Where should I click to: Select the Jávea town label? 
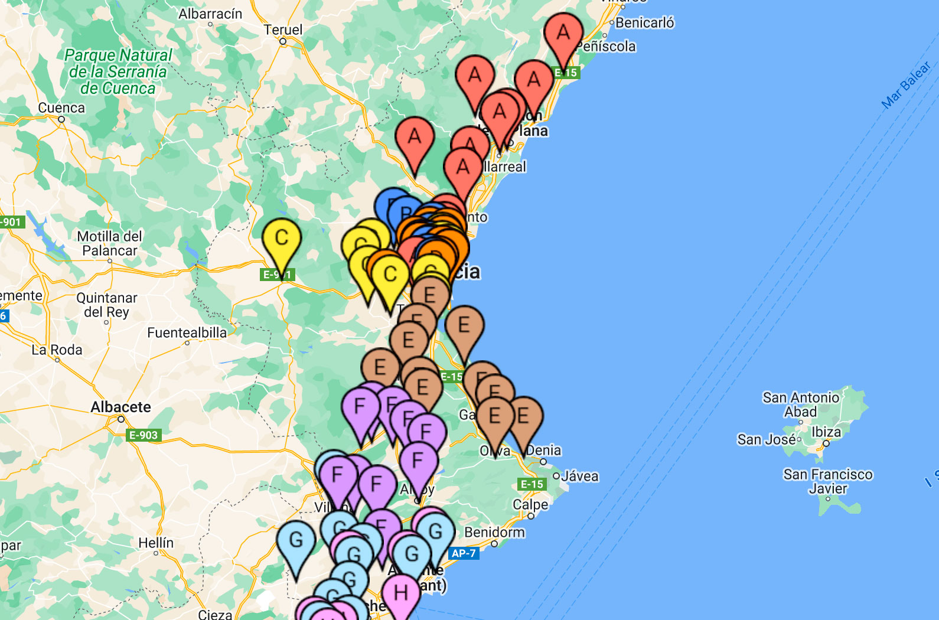click(580, 476)
